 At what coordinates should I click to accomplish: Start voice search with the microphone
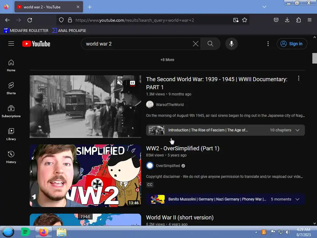[x=232, y=44]
